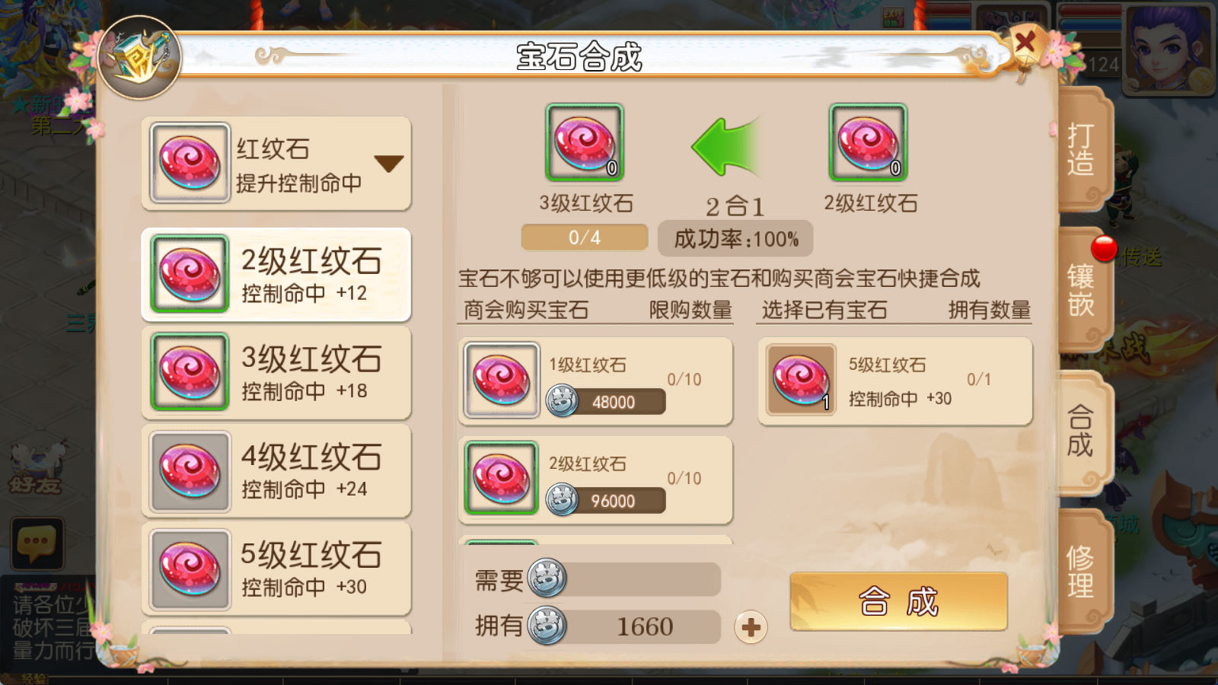Tap the player avatar portrait

[1169, 49]
